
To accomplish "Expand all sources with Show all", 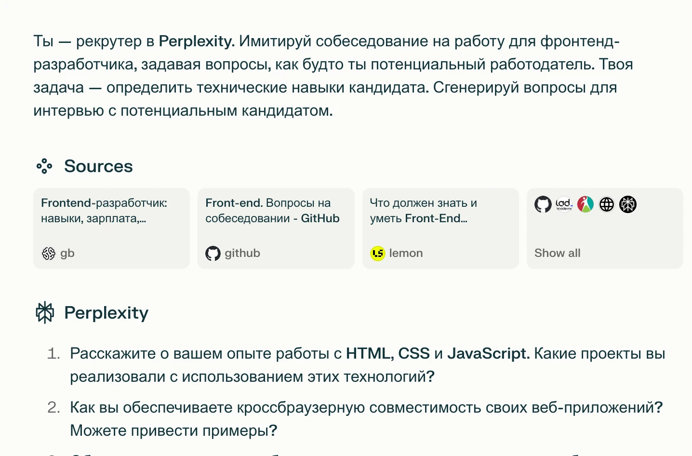I will (x=557, y=253).
